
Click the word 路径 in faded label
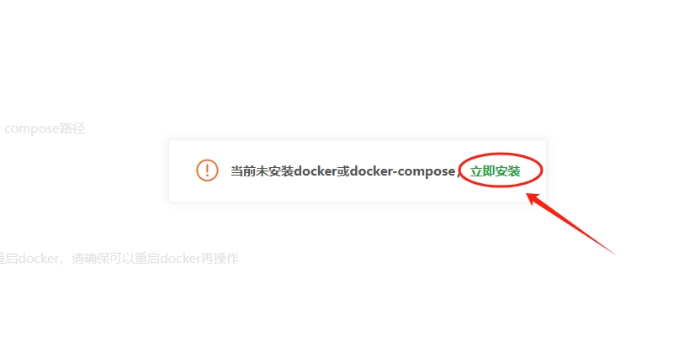(72, 129)
